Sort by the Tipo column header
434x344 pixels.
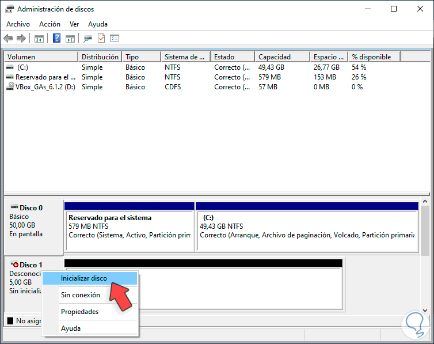pos(142,57)
